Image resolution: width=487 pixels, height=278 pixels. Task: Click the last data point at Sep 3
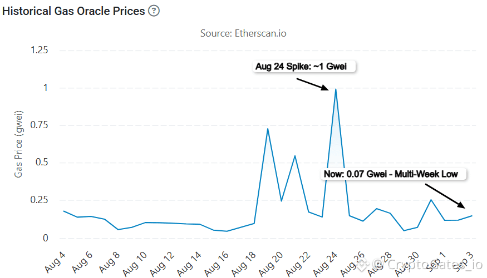click(x=472, y=216)
